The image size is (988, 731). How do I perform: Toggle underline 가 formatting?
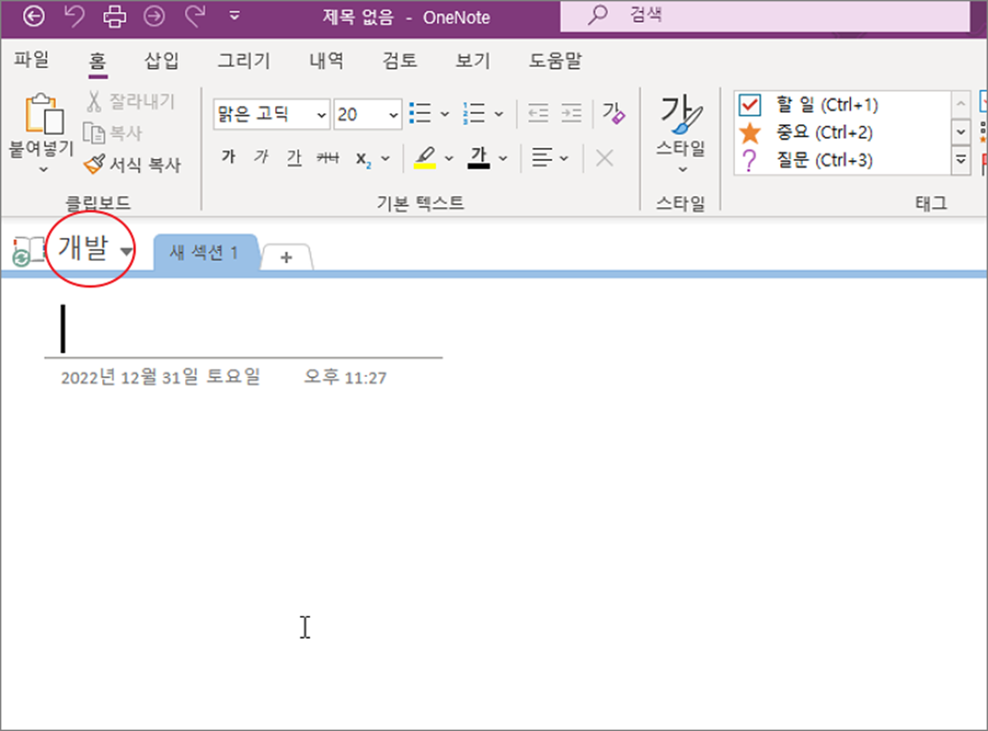click(x=294, y=157)
